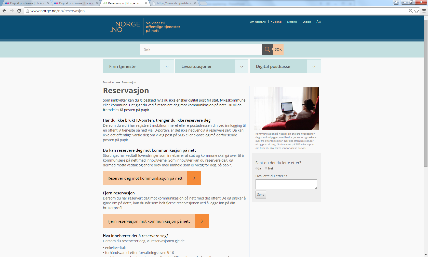The width and height of the screenshot is (428, 257).
Task: Close the second Digital postkasse Flickr tab
Action: click(x=97, y=3)
